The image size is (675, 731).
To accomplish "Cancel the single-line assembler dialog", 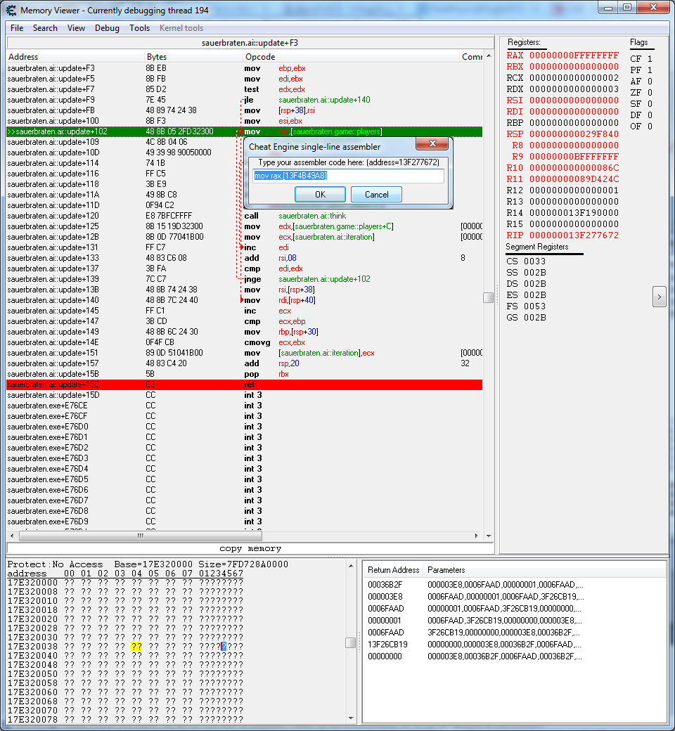I will (376, 195).
